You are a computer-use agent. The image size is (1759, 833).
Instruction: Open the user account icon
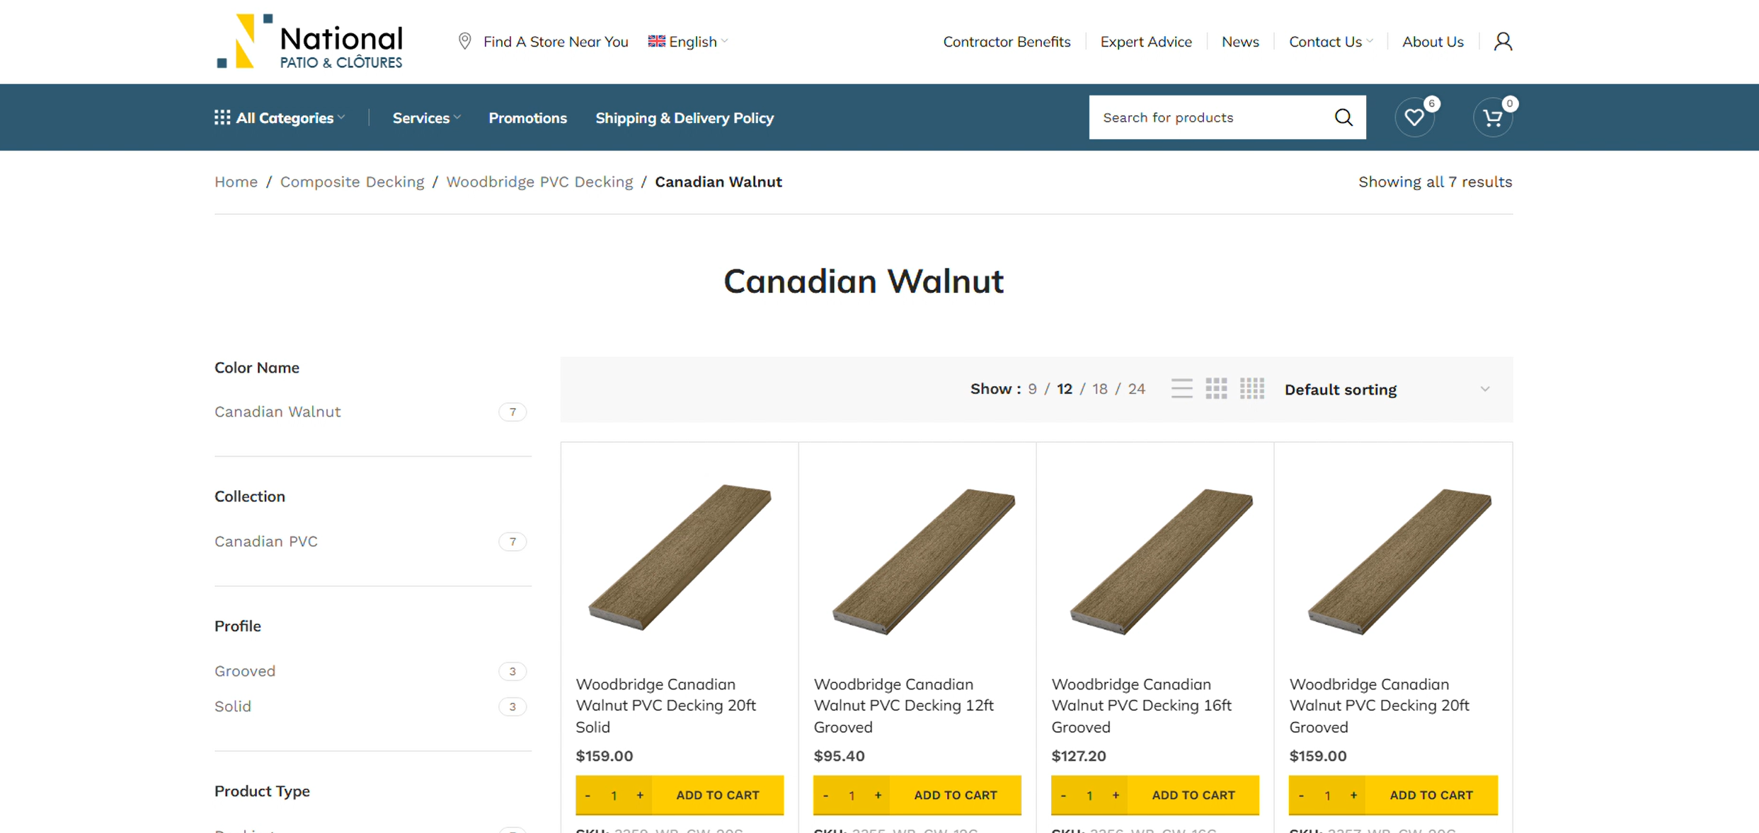point(1502,42)
